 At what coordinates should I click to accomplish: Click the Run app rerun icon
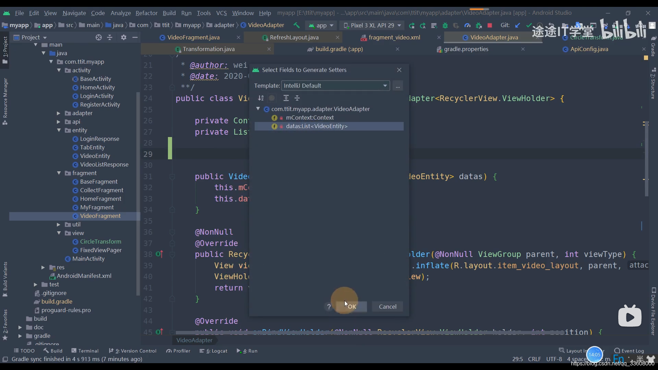coord(412,25)
